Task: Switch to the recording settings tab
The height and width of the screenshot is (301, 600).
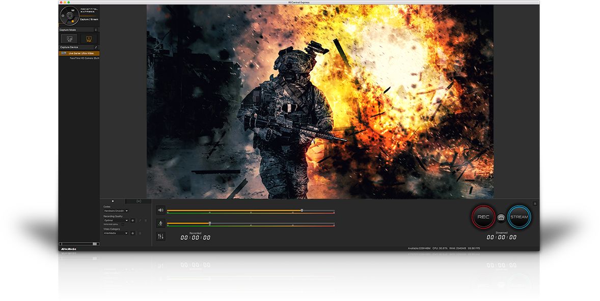Action: [x=113, y=201]
